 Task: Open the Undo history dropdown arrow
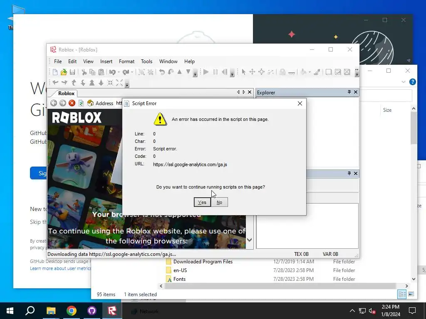pos(119,72)
